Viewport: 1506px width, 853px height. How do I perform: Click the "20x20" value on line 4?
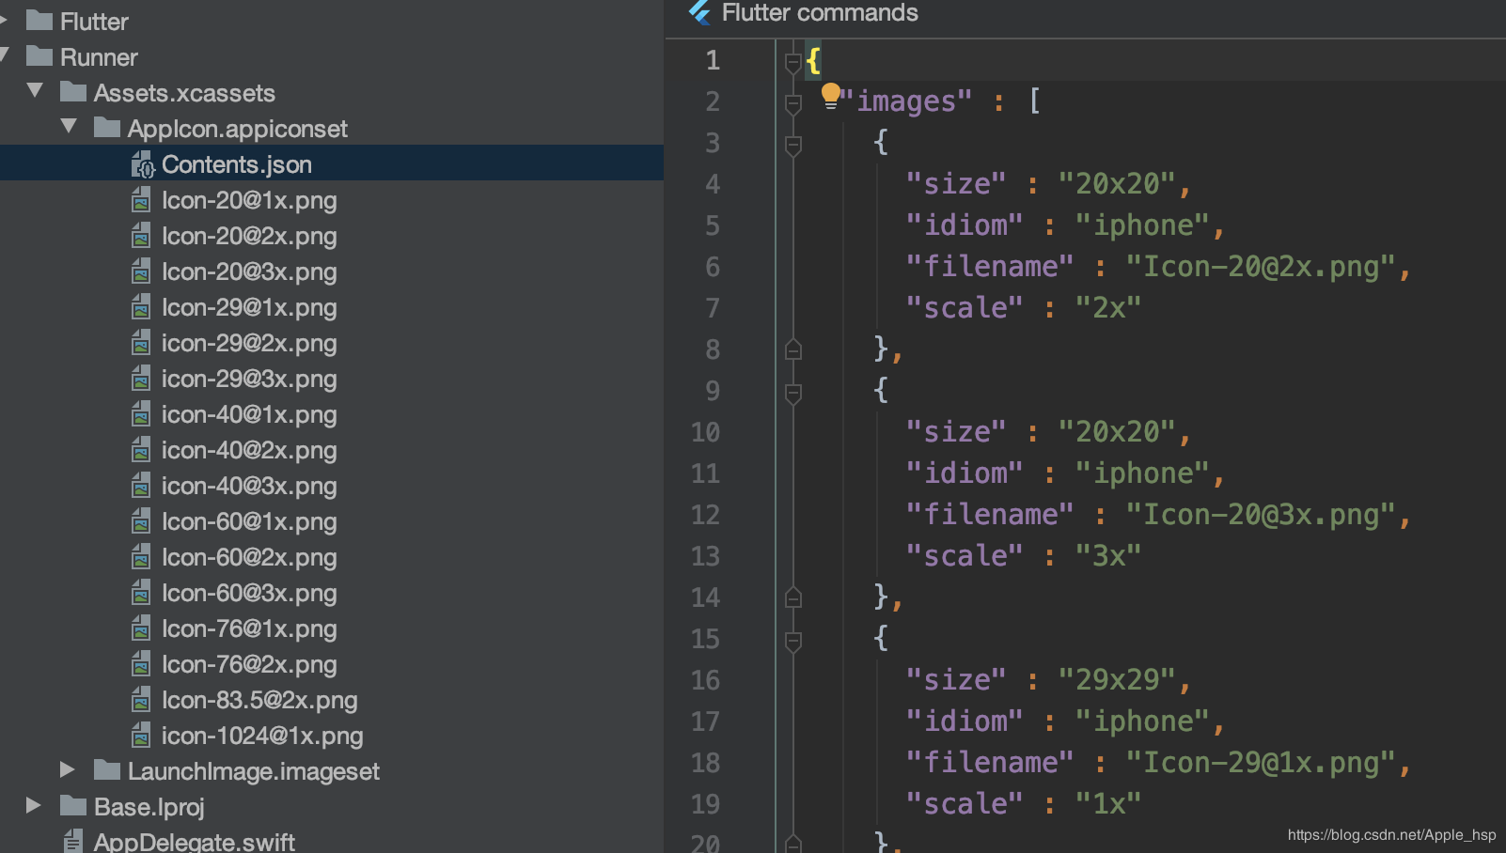1118,183
